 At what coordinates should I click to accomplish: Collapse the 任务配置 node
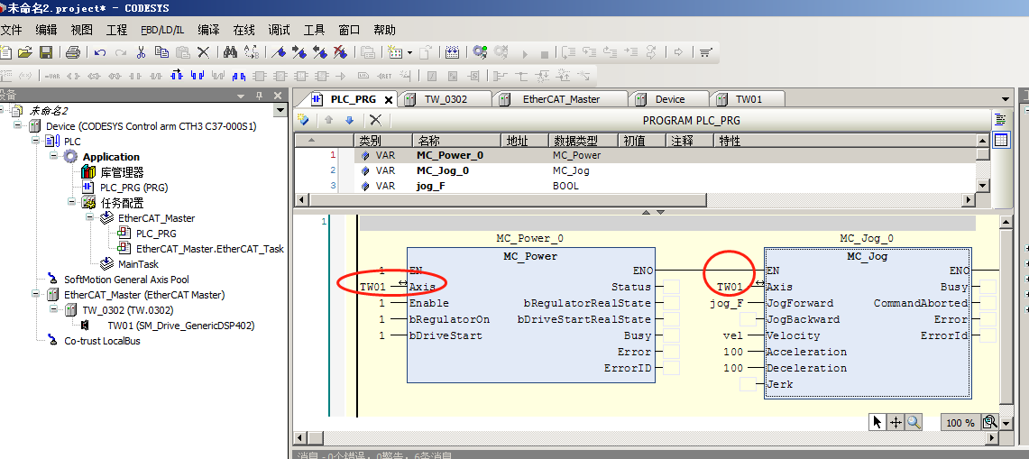(x=71, y=203)
